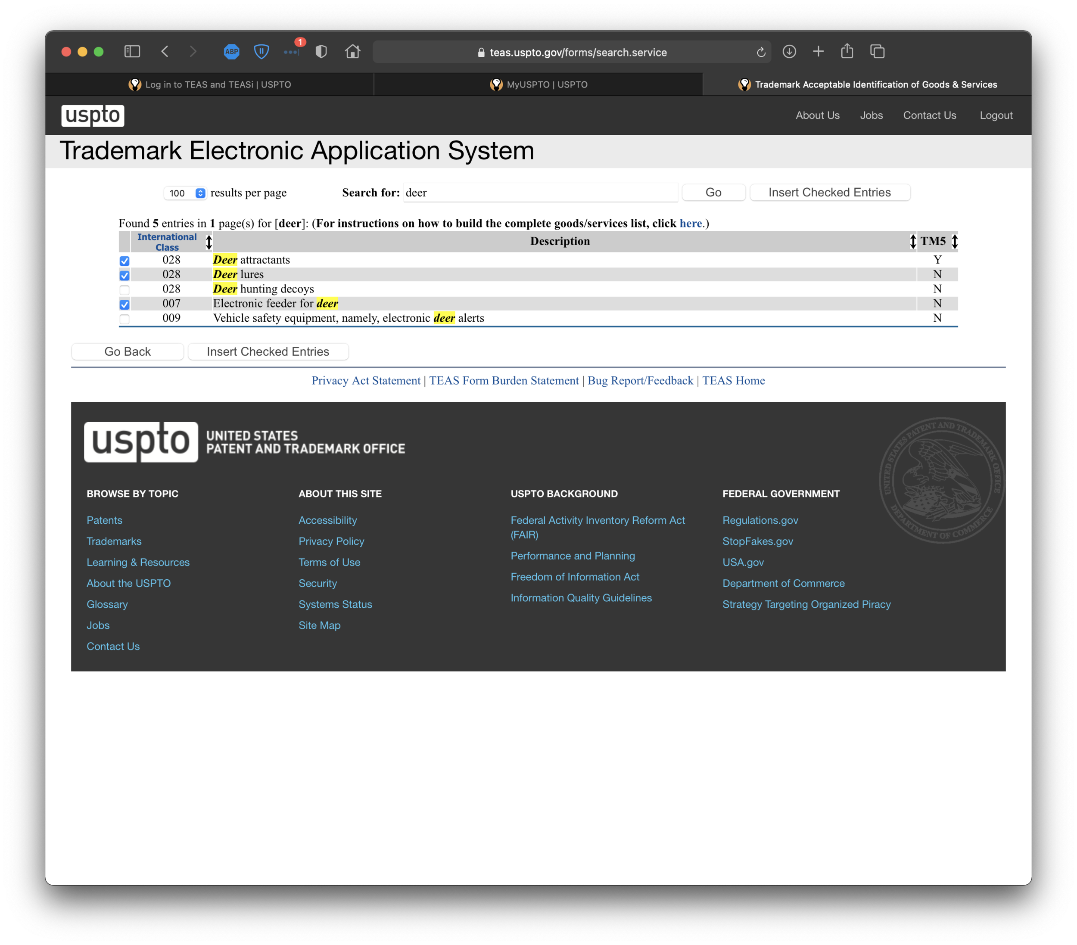Open Jobs in the header navigation
Viewport: 1077px width, 945px height.
pyautogui.click(x=871, y=115)
